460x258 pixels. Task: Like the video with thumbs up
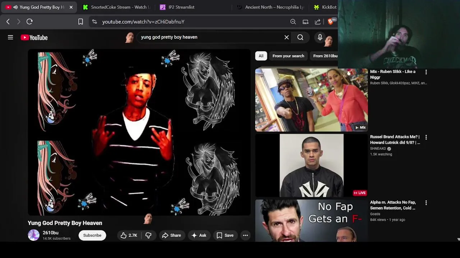pos(129,235)
